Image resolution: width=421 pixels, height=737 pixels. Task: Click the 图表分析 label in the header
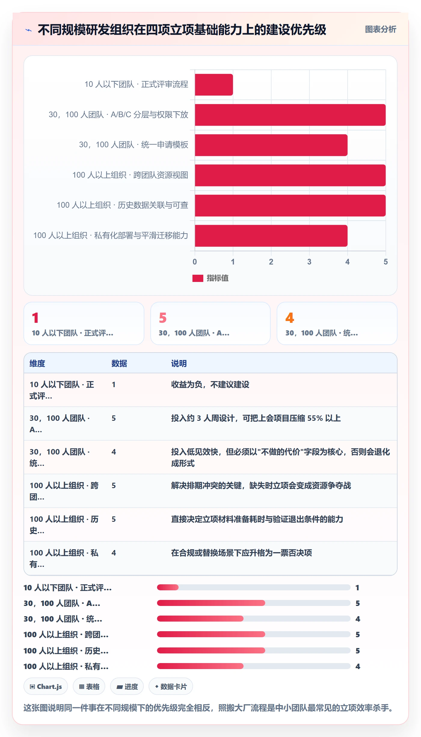[380, 29]
